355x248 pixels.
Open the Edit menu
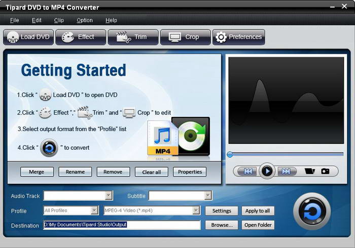(x=37, y=20)
